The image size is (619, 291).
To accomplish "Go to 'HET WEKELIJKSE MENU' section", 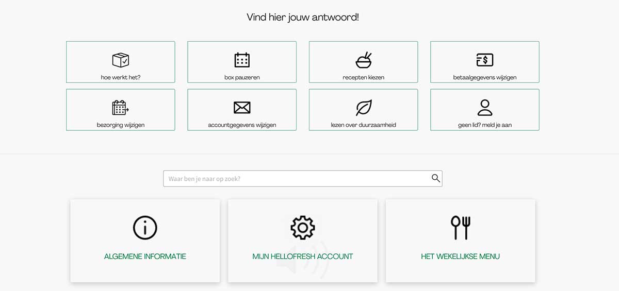I will [x=460, y=256].
